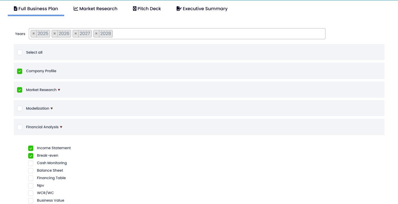Uncheck the Company Profile checkbox
Screen dimensions: 398x204
20,71
